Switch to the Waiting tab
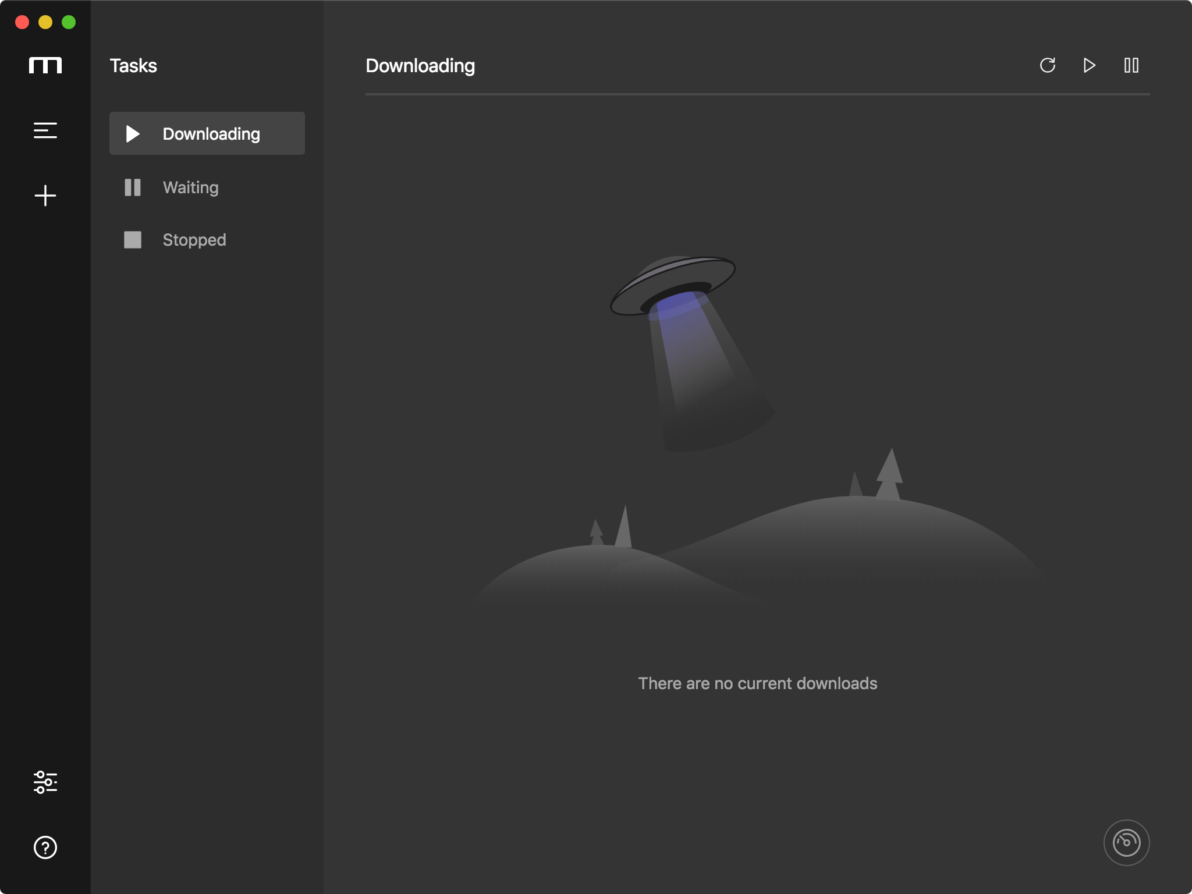 click(x=191, y=187)
